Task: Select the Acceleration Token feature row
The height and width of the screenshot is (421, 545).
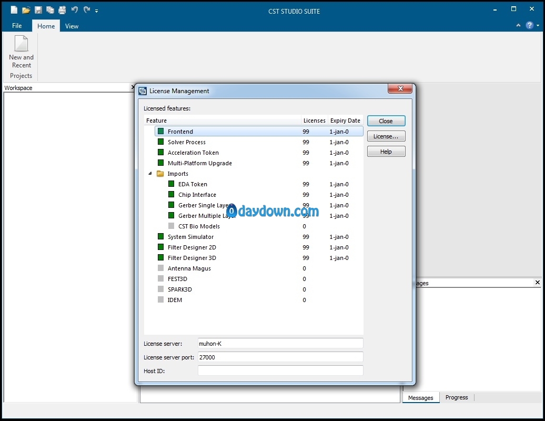Action: point(259,153)
